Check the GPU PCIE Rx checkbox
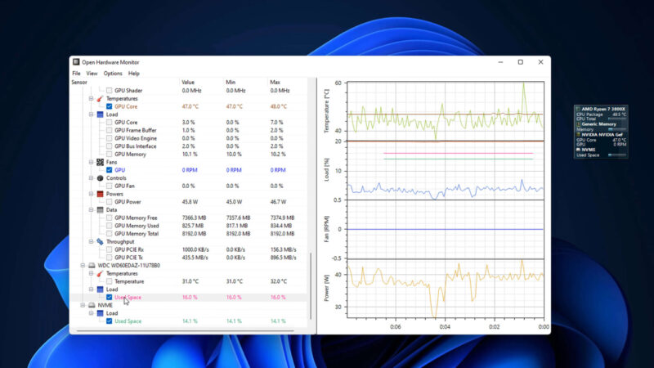 coord(110,249)
